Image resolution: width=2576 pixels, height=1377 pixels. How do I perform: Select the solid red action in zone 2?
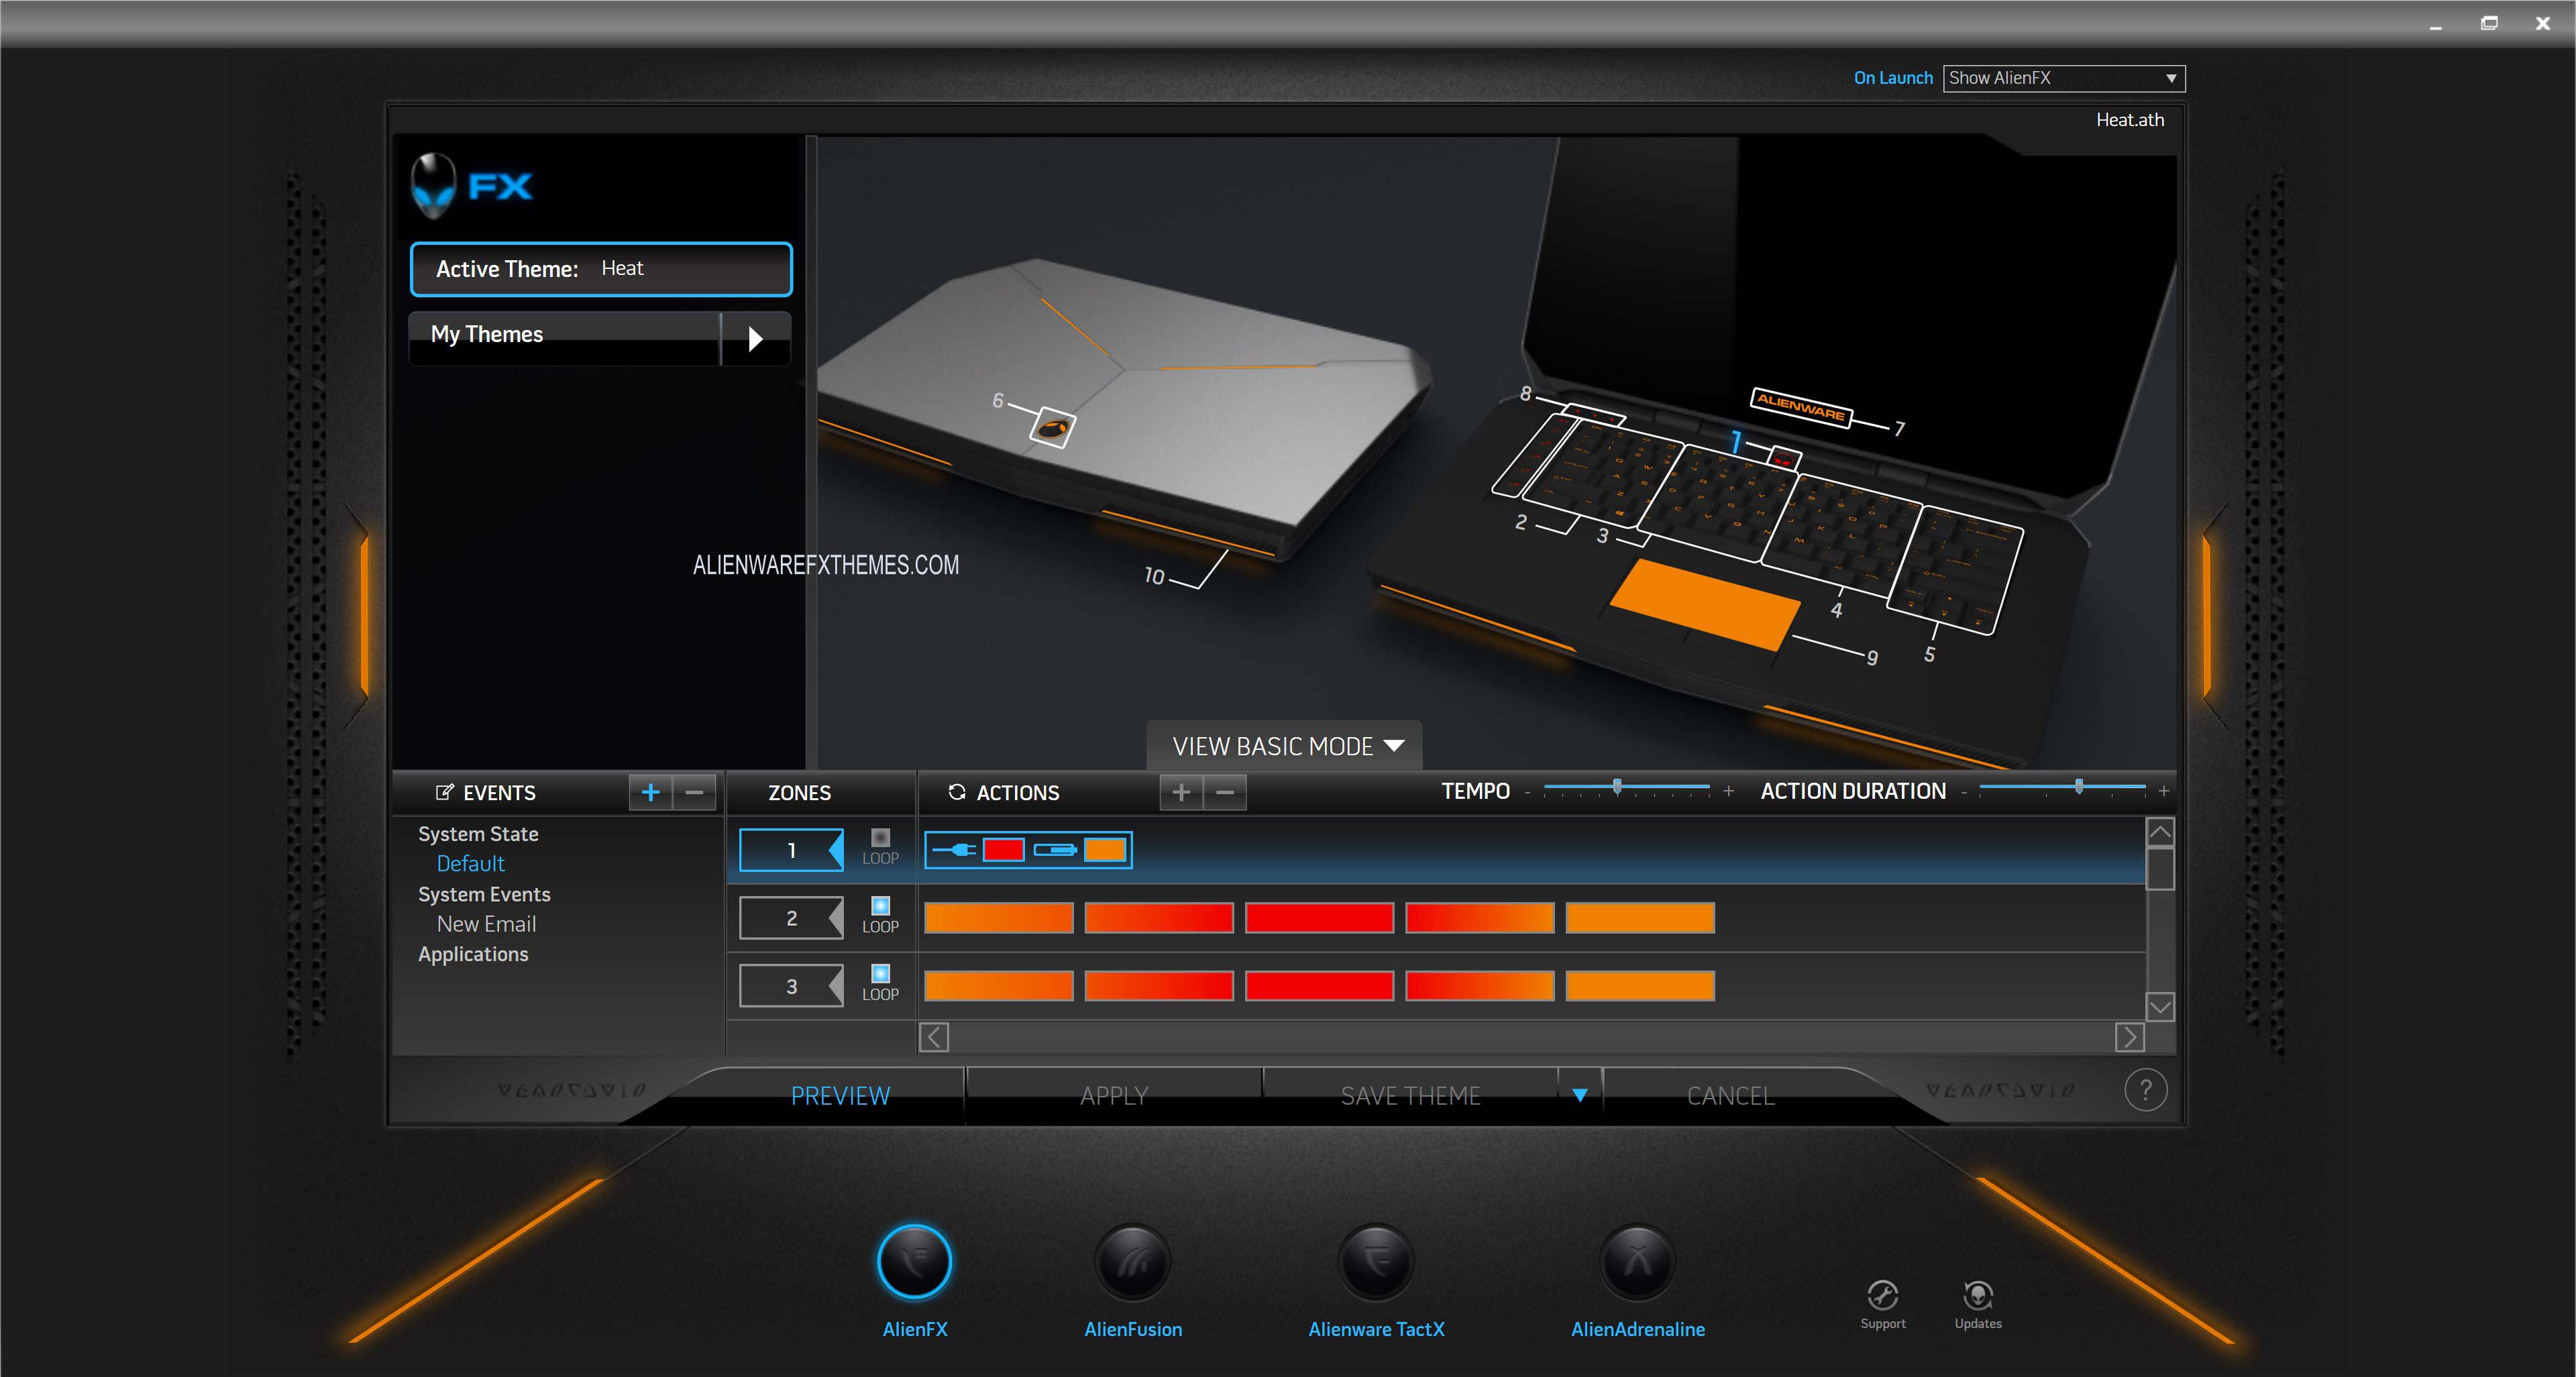pyautogui.click(x=1319, y=918)
